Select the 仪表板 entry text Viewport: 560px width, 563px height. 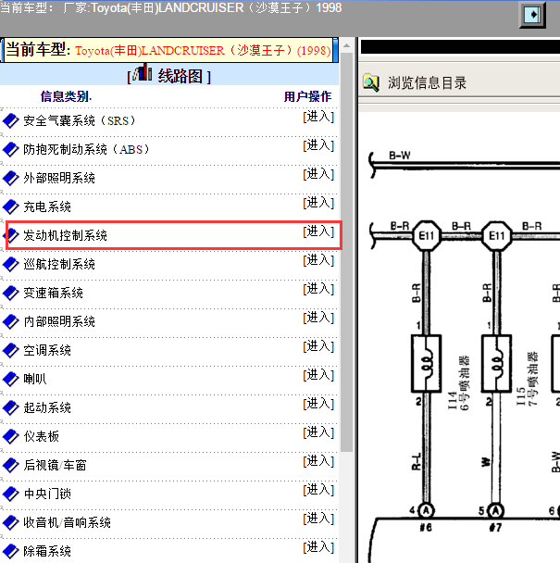(x=41, y=437)
